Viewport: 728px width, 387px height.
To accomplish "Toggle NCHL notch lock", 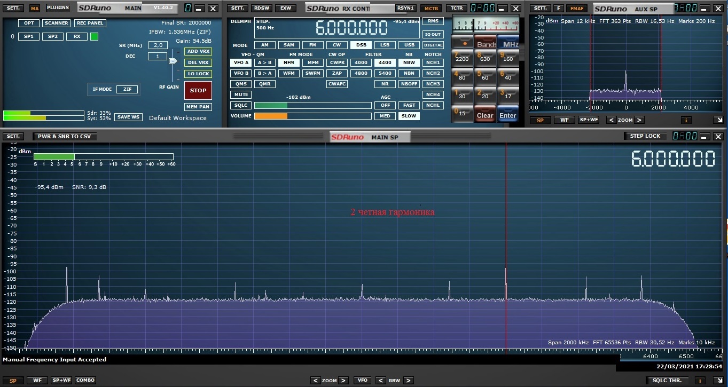I will tap(433, 105).
